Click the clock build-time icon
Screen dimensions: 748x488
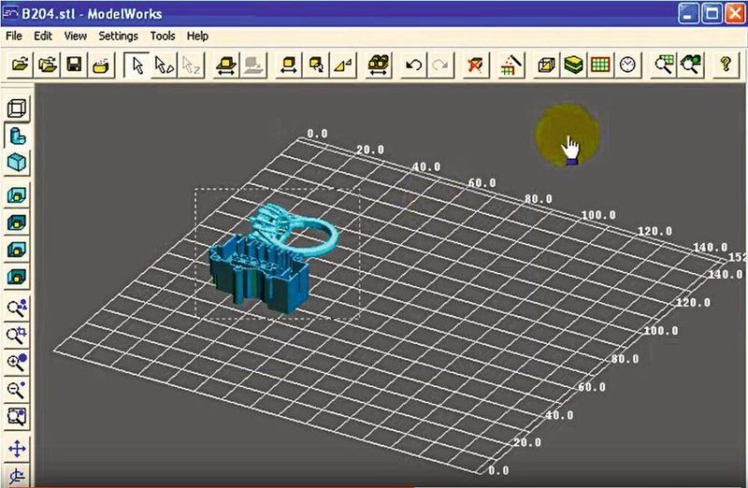coord(627,65)
